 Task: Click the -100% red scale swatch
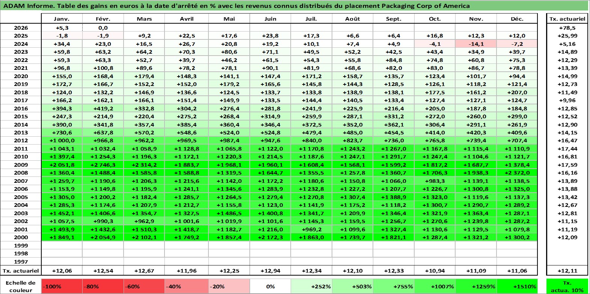[x=62, y=286]
